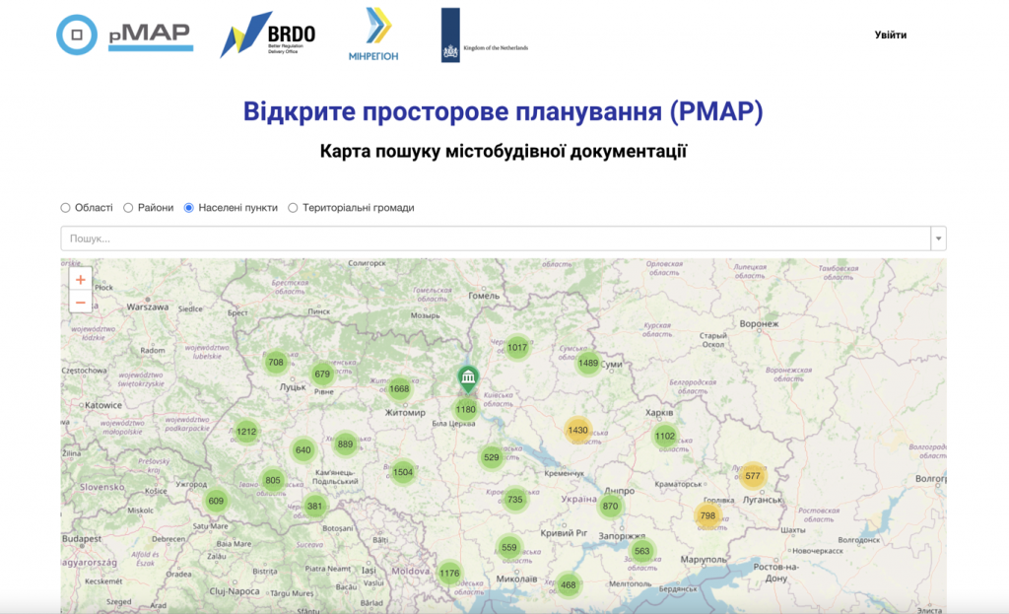Click the BRDO logo
This screenshot has width=1009, height=614.
[x=267, y=34]
